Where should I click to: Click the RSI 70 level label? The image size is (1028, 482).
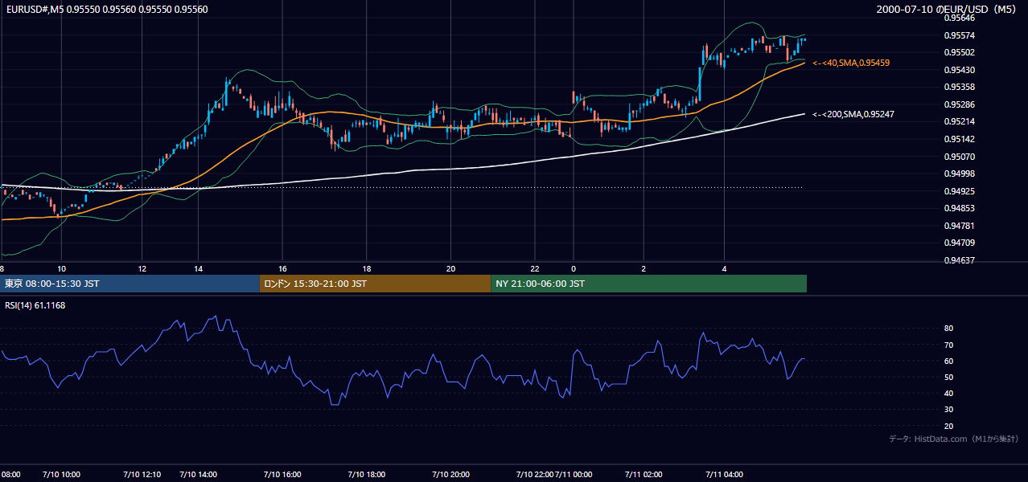(949, 345)
